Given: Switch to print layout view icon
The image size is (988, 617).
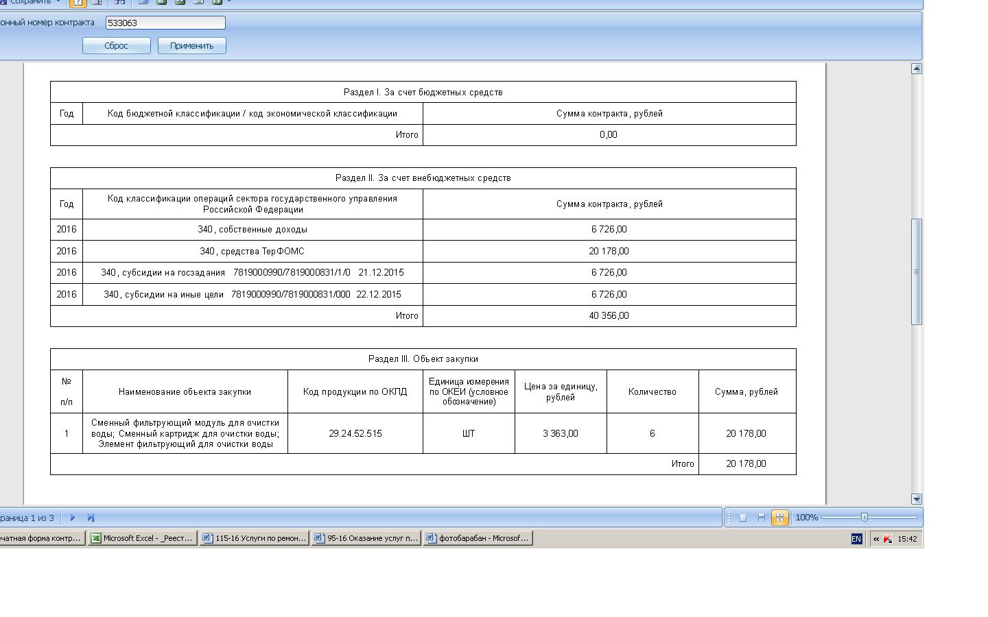Looking at the screenshot, I should pyautogui.click(x=761, y=518).
